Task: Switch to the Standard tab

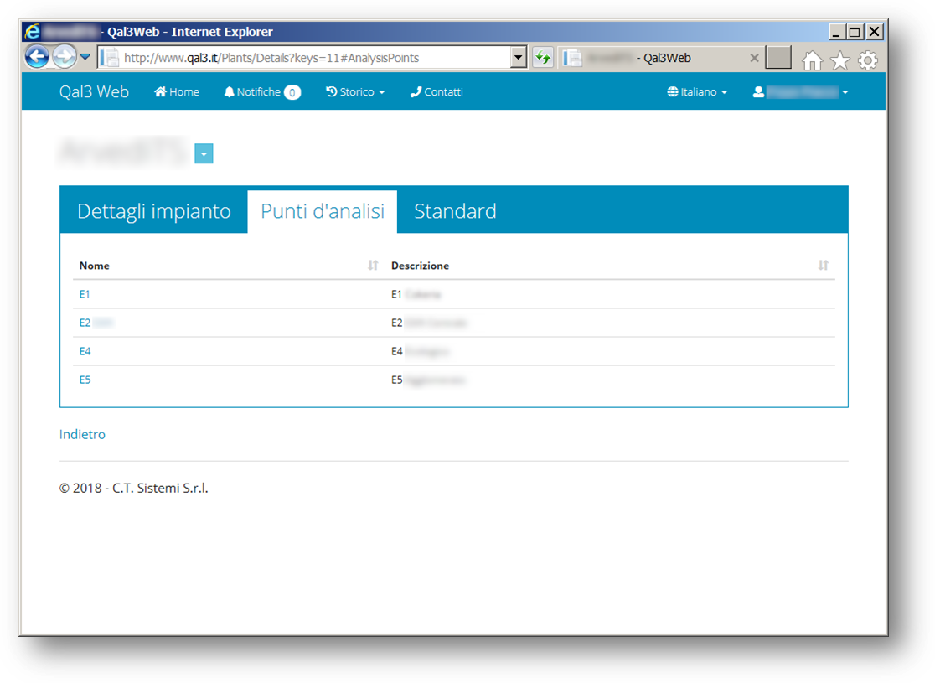Action: click(455, 211)
